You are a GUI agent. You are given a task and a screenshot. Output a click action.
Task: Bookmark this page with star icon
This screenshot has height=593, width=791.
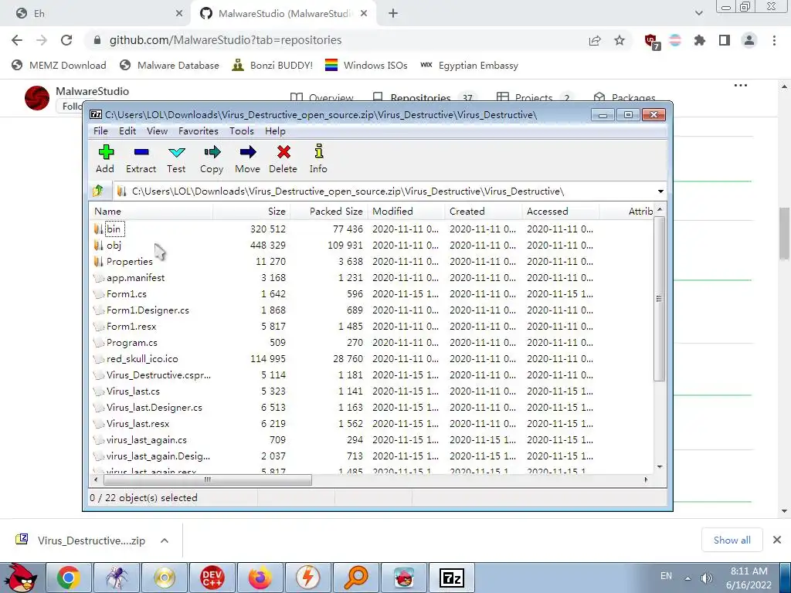pos(620,40)
